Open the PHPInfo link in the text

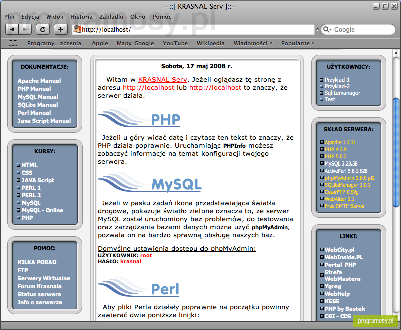234,146
